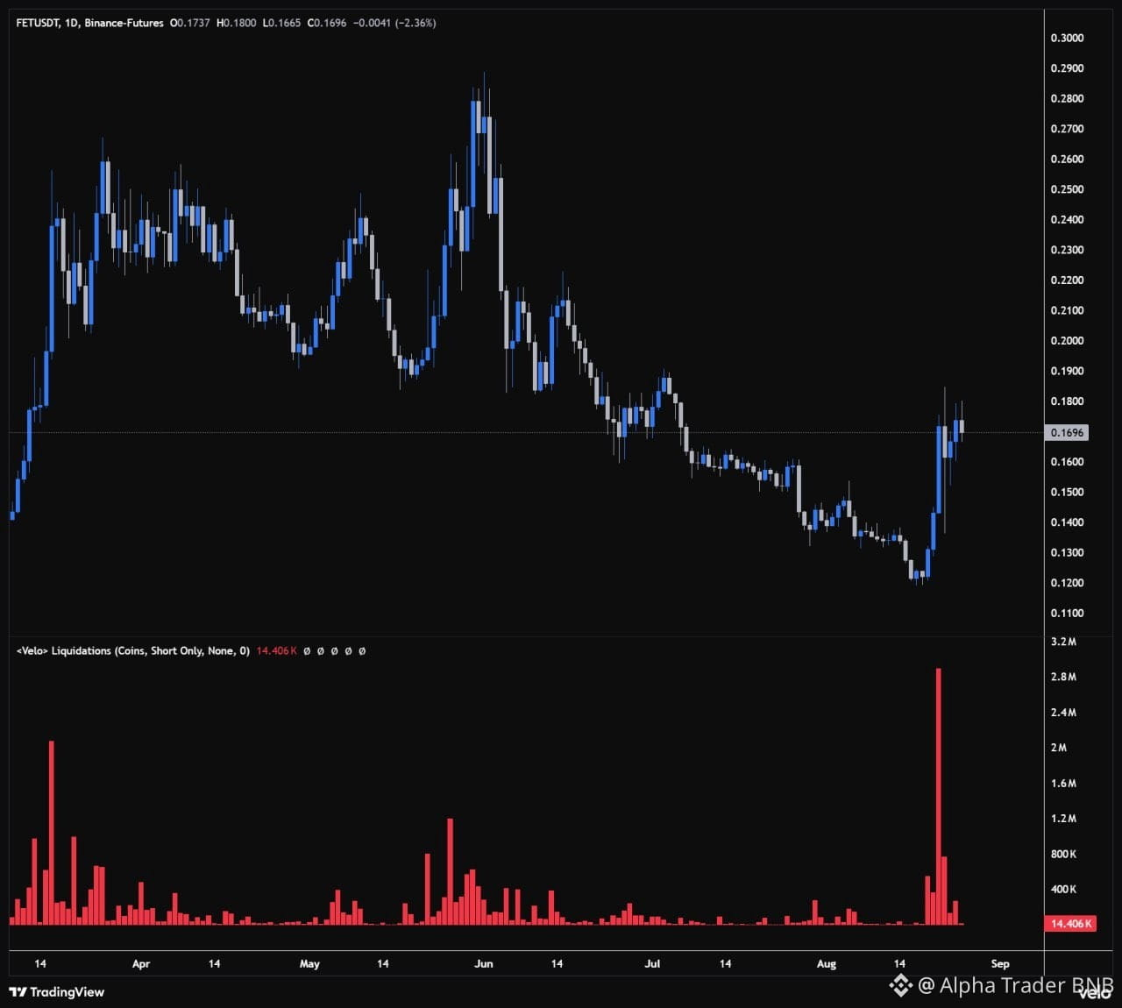Click the 2.8 M liquidations axis label

1063,677
